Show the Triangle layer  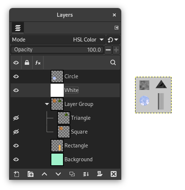tap(16, 118)
